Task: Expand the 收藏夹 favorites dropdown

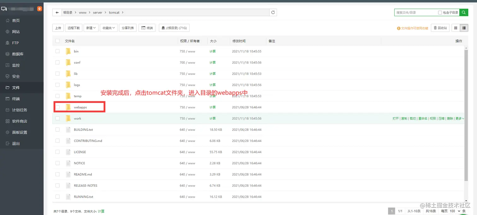Action: (109, 28)
